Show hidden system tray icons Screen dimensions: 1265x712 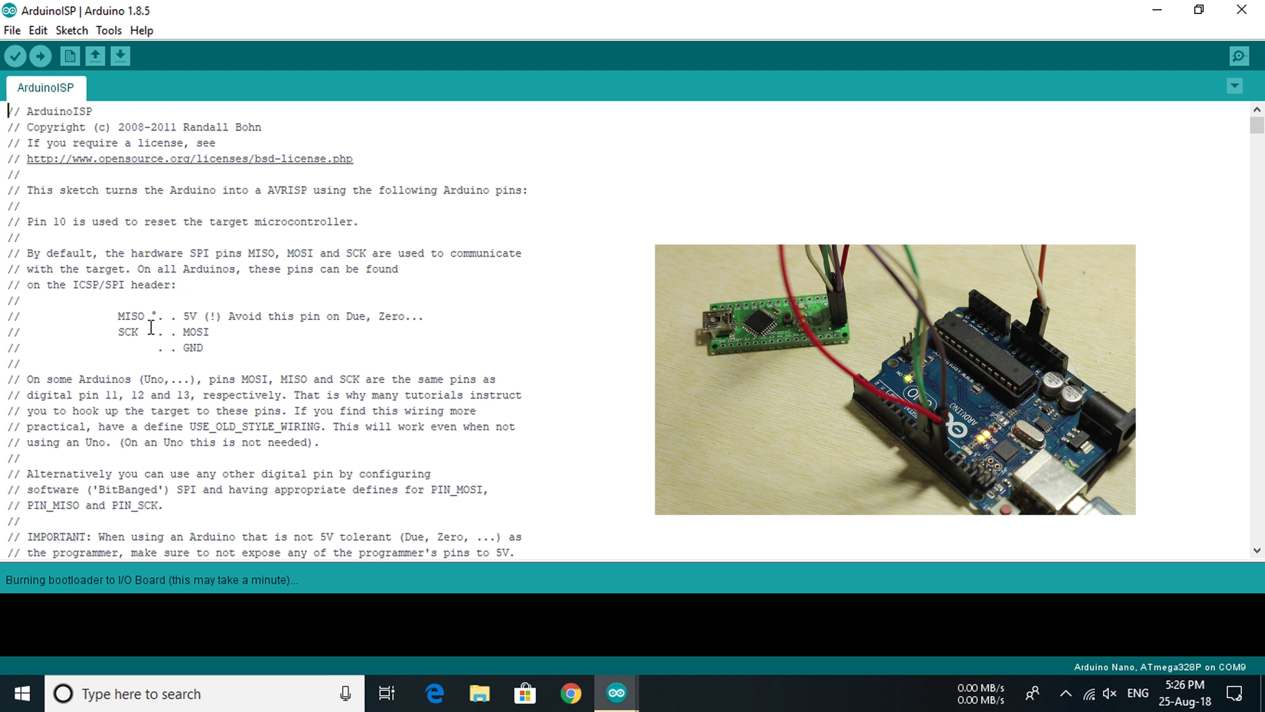click(x=1065, y=693)
